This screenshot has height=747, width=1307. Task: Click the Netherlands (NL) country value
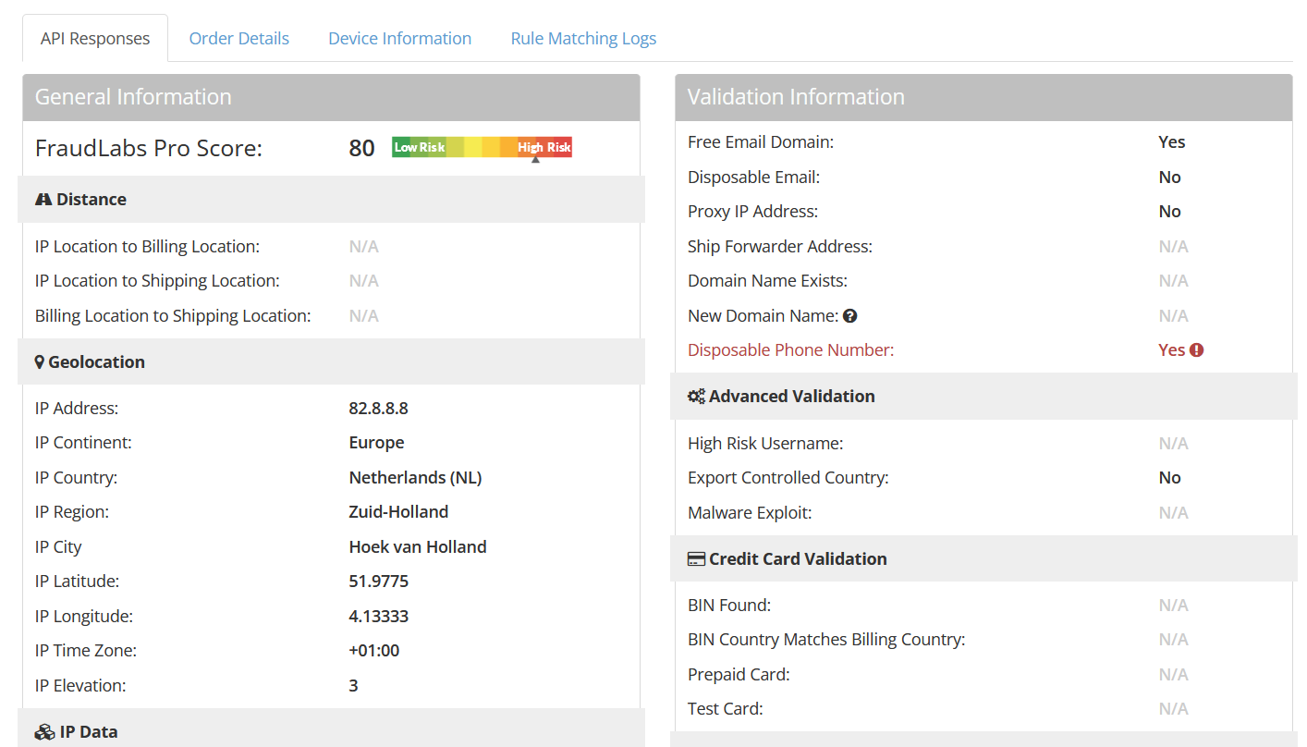click(x=416, y=478)
